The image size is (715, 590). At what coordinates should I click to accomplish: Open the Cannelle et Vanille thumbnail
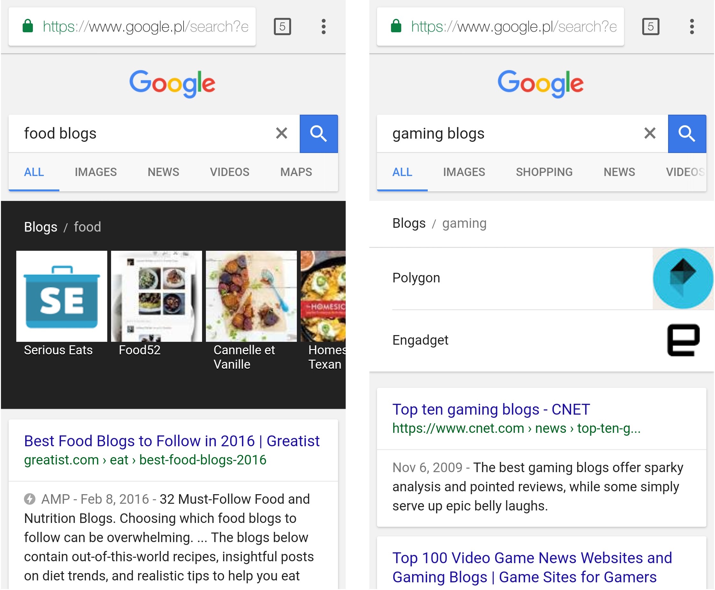(x=251, y=296)
